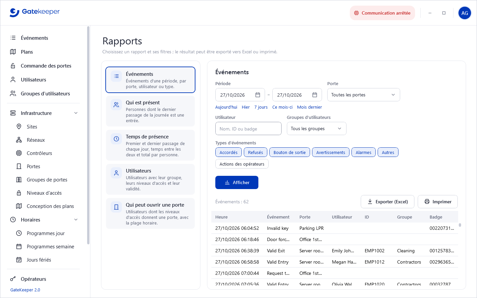The width and height of the screenshot is (477, 298).
Task: Click the Communication arrêtée status badge
Action: pos(382,13)
